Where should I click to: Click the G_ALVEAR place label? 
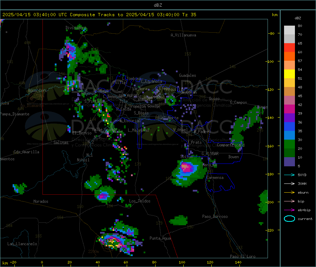click(x=210, y=154)
